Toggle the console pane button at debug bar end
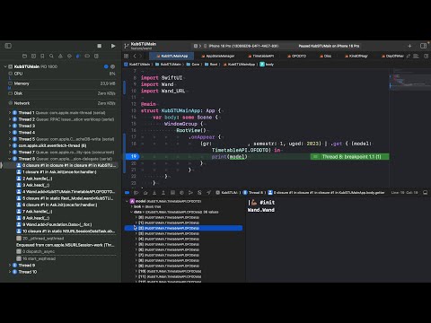 coord(425,193)
